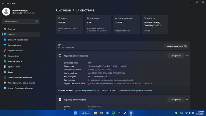
Task: Select the device ID value A04D4DFA-B3EB
Action: (x=107, y=73)
